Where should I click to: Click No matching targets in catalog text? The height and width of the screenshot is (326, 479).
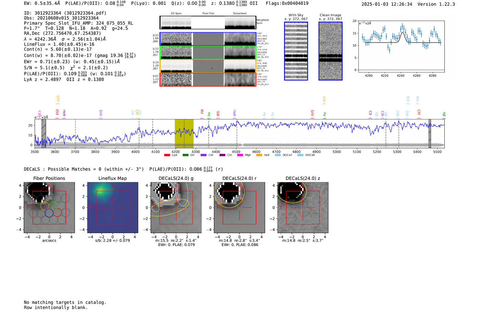(x=65, y=302)
